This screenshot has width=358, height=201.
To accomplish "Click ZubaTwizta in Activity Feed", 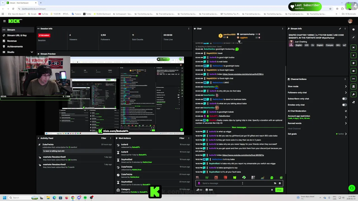I will click(48, 145).
